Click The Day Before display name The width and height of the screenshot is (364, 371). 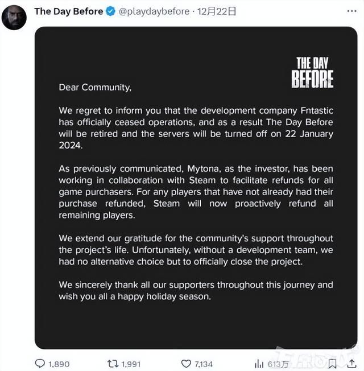coord(68,11)
